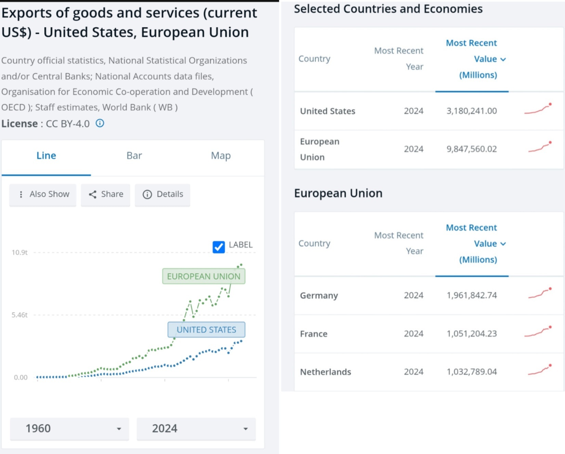
Task: Open the United States sparkline trend
Action: click(538, 109)
